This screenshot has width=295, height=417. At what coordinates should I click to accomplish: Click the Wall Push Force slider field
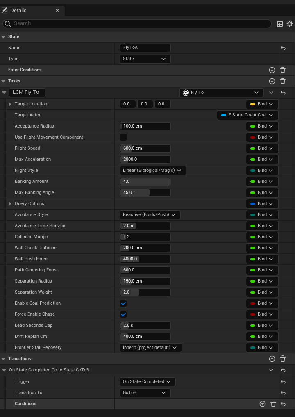[145, 259]
